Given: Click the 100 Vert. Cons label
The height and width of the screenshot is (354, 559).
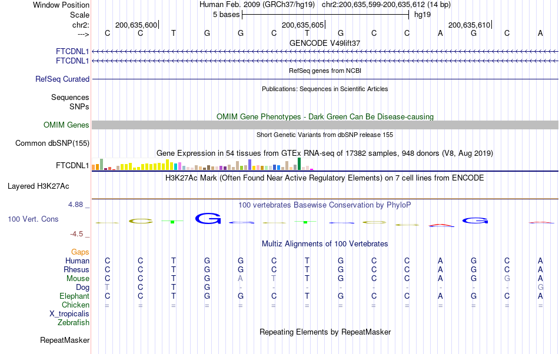Looking at the screenshot, I should click(x=33, y=219).
